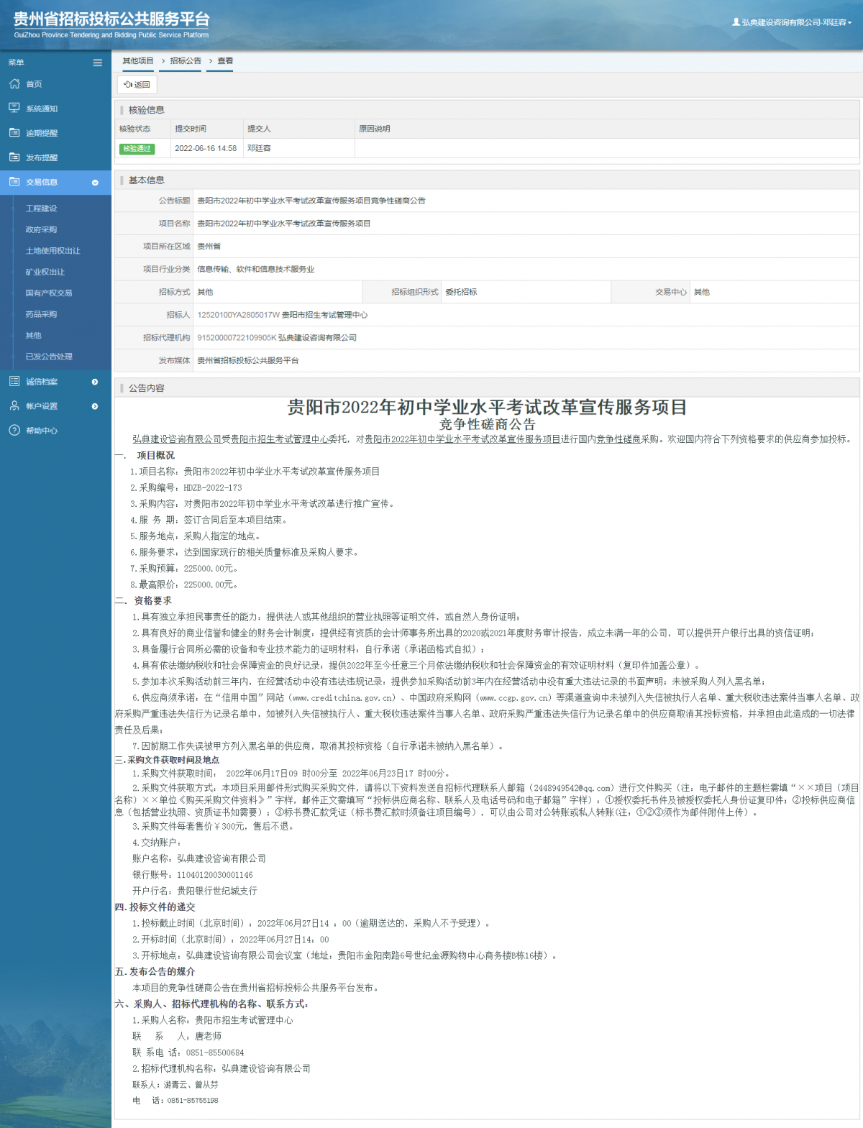Open 土地使用权出让 submenu item
The width and height of the screenshot is (863, 1128).
[x=52, y=251]
